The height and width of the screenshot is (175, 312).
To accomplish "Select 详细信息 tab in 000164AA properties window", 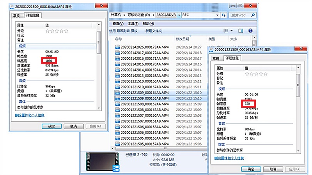I will pyautogui.click(x=33, y=15).
